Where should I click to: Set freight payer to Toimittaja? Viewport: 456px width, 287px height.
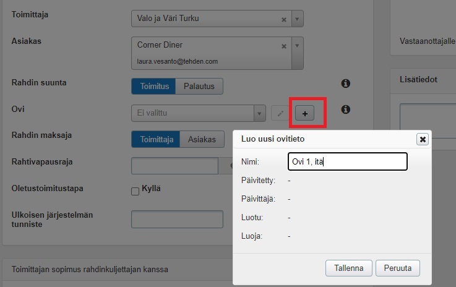pos(155,139)
